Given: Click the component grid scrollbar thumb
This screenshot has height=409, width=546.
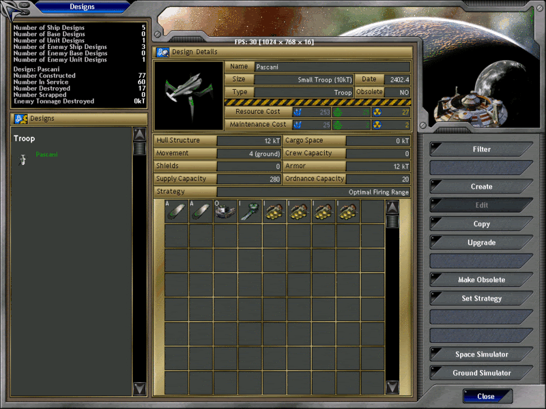Looking at the screenshot, I should pos(392,221).
